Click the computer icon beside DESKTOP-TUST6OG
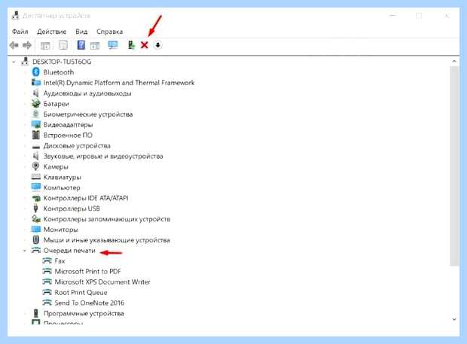 tap(25, 62)
